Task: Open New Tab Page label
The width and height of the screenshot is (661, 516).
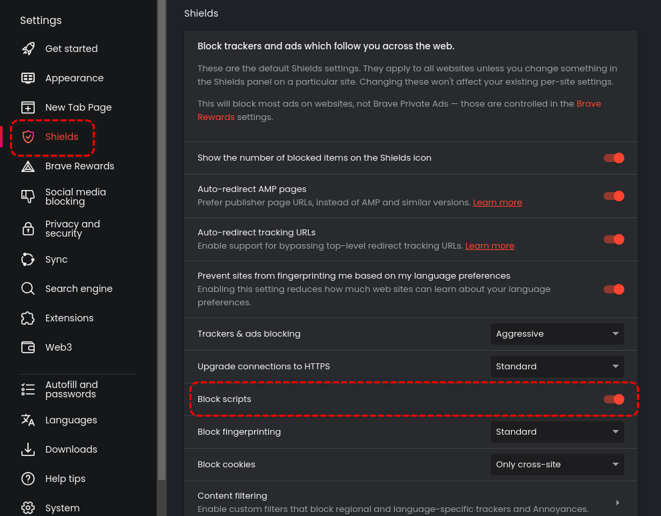Action: [79, 107]
